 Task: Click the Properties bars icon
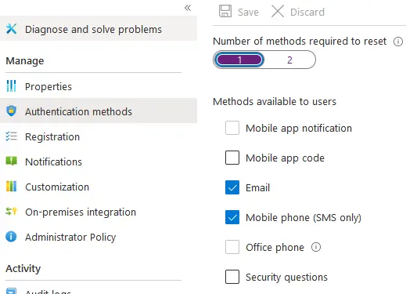[x=11, y=86]
